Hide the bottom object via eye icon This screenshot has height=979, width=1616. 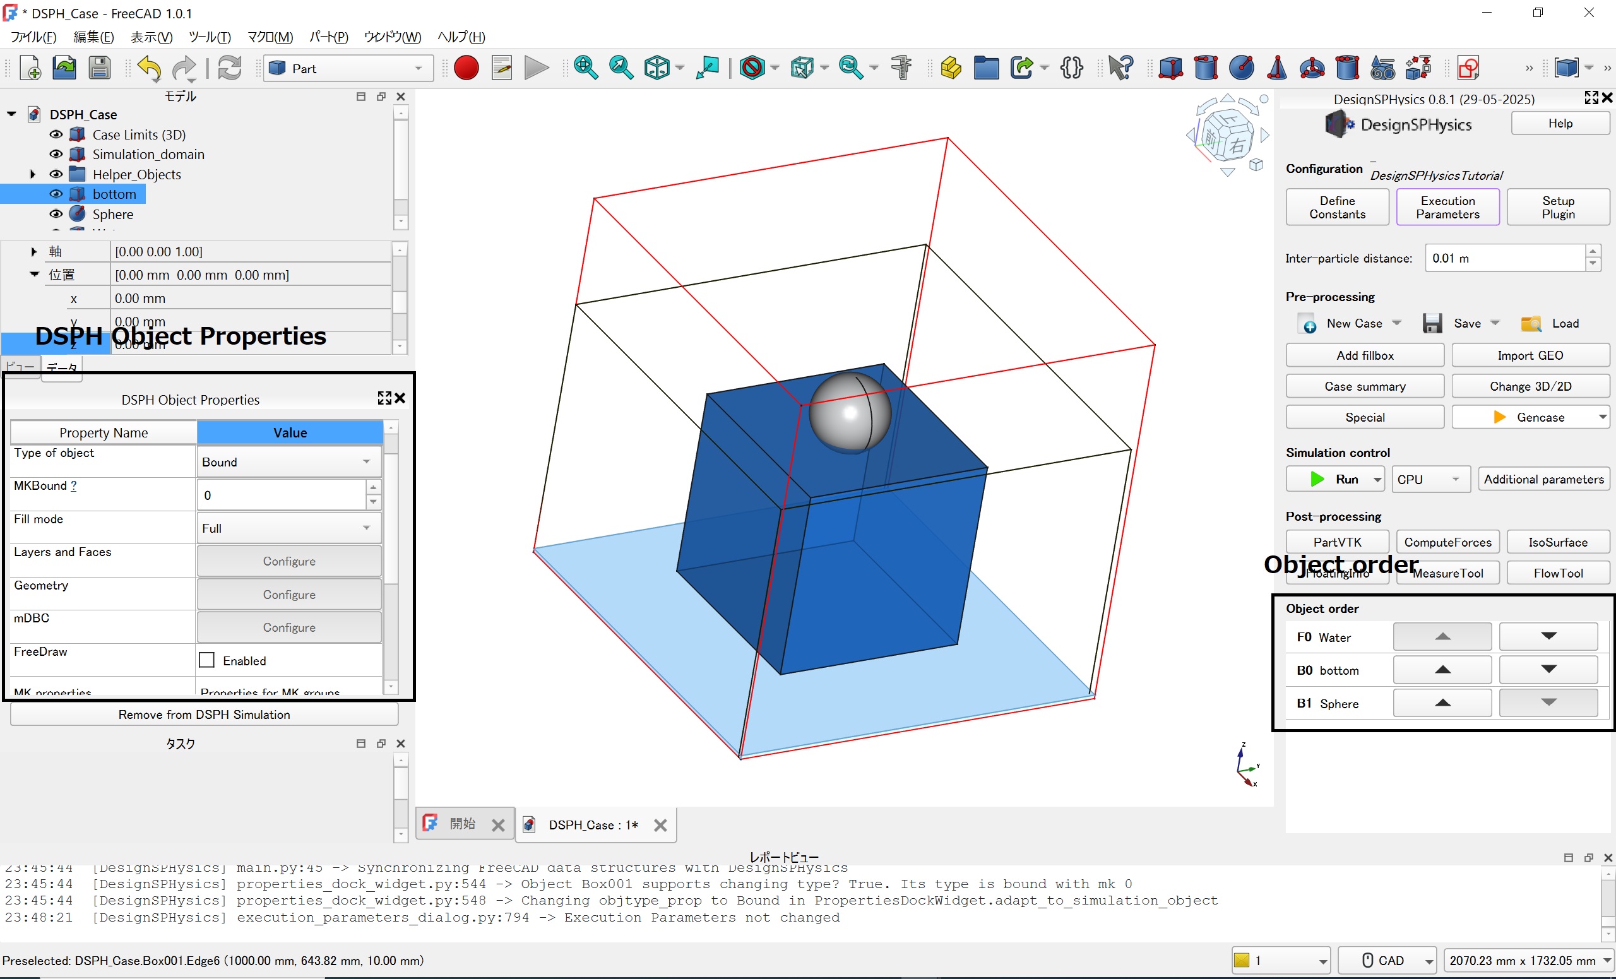click(x=56, y=194)
